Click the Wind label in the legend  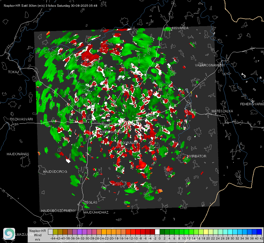38,235
